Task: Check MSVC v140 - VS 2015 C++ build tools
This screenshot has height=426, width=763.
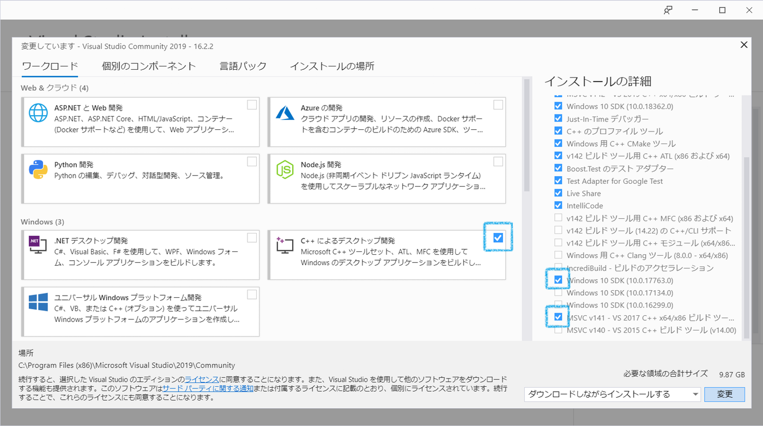Action: point(558,329)
